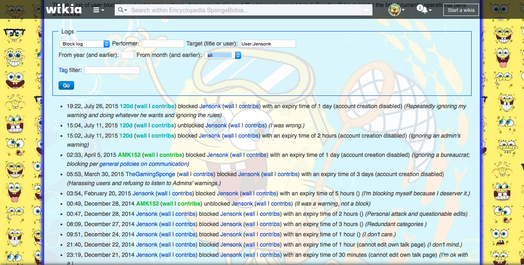
Task: Click Jensonk in the 00:49 December 28 unblock entry
Action: click(242, 204)
